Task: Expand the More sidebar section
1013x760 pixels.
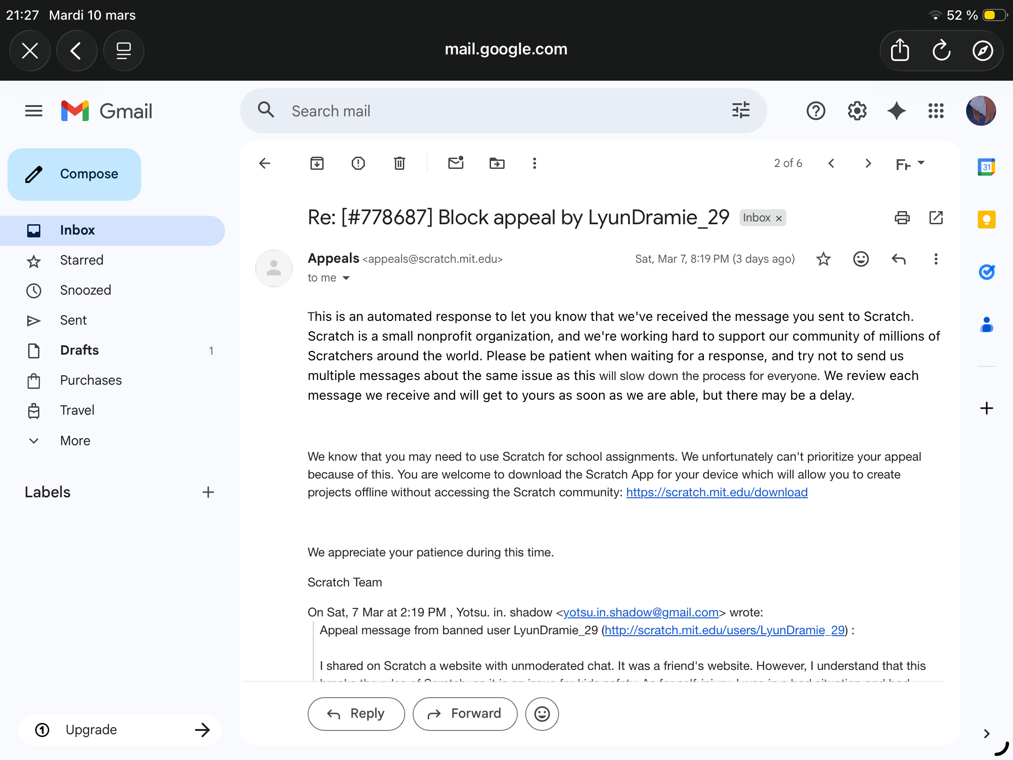Action: click(75, 441)
